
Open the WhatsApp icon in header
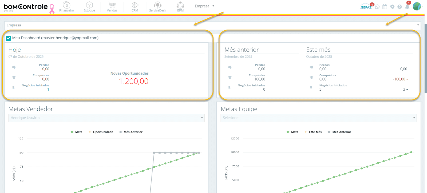coord(377,7)
